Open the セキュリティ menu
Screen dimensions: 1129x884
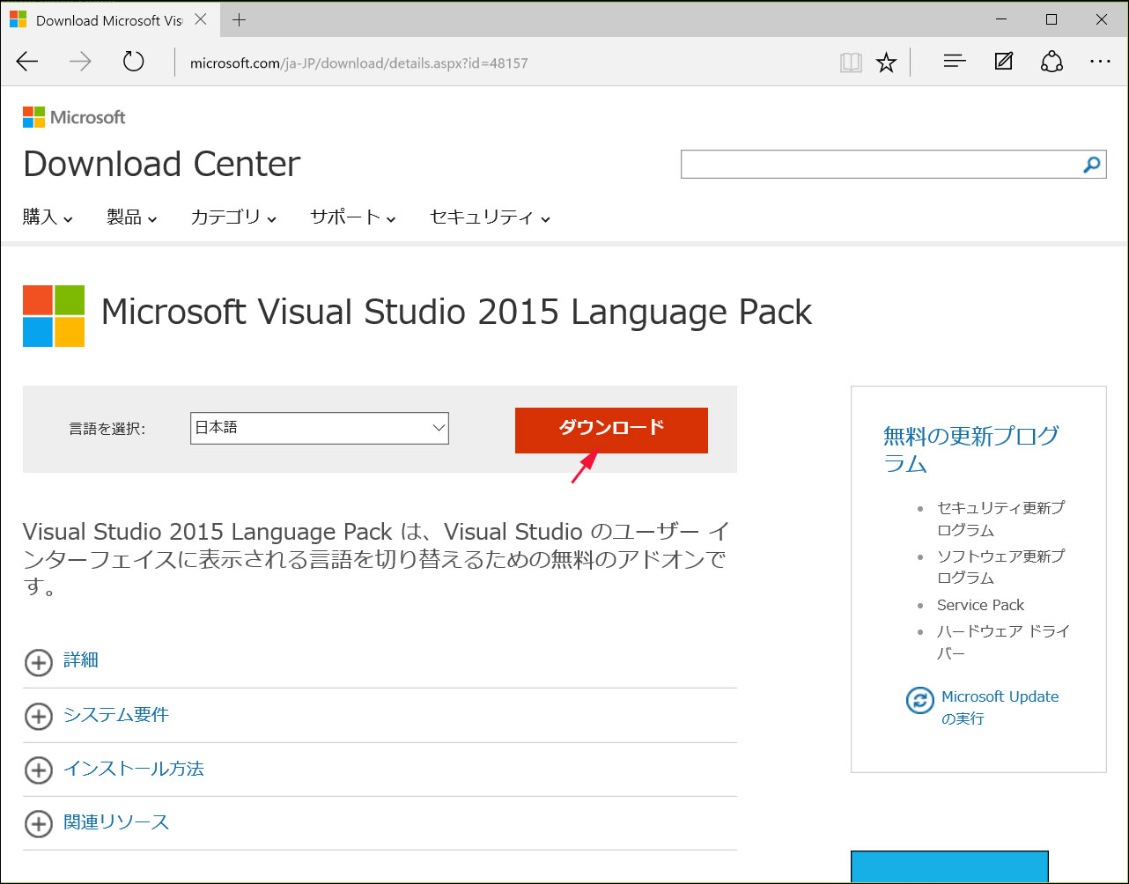[x=490, y=217]
